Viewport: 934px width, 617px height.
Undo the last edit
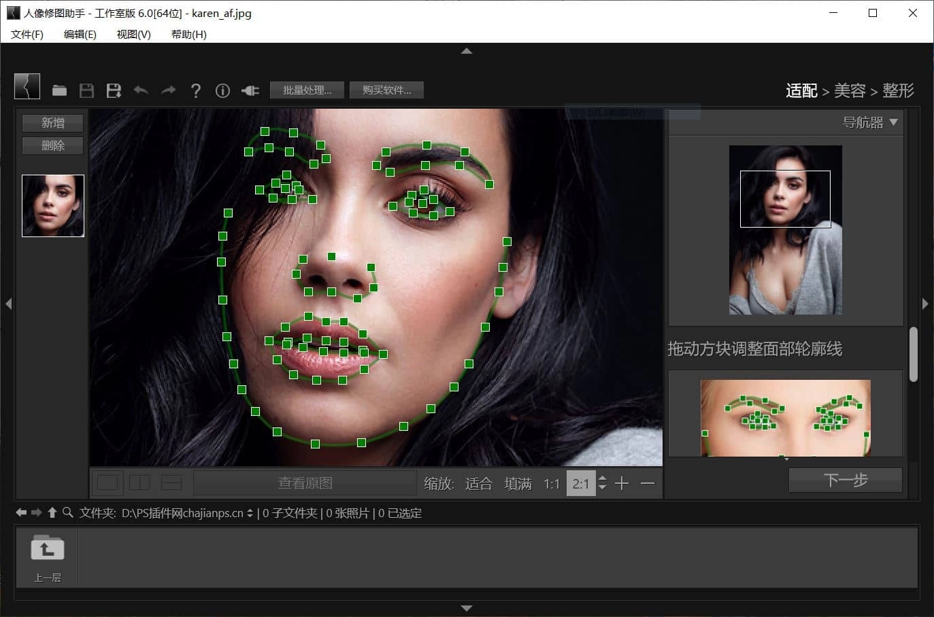coord(141,90)
